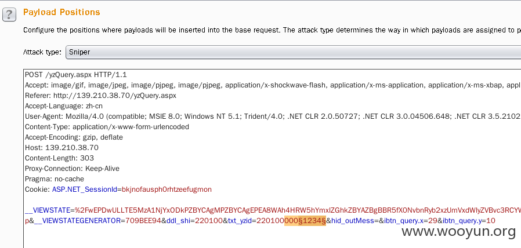This screenshot has height=248, width=521.
Task: Click the ibtn_query.x parameter name
Action: point(404,221)
